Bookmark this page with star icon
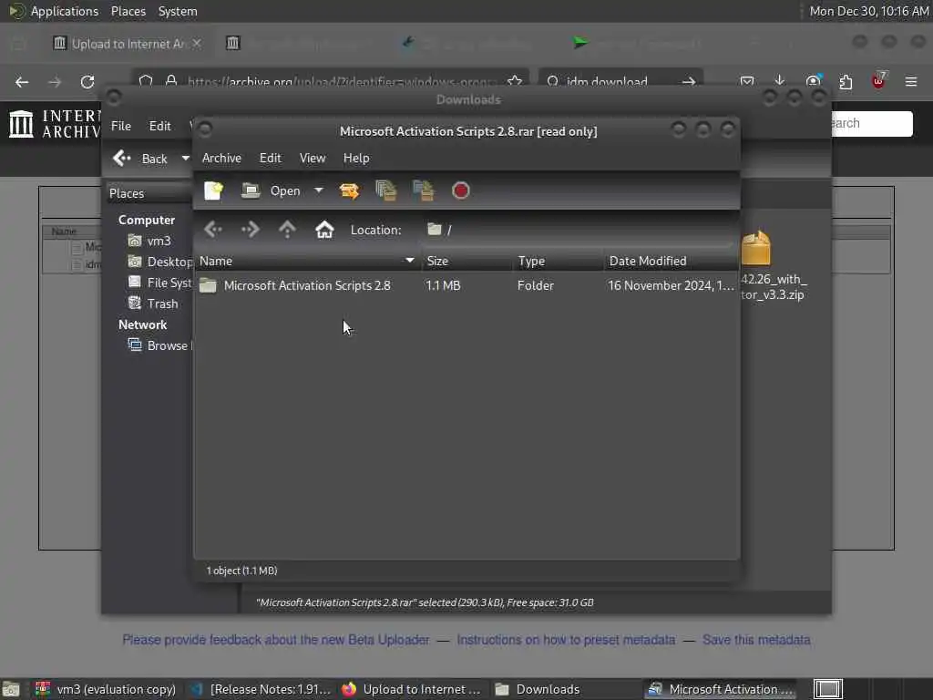933x700 pixels. [x=515, y=81]
